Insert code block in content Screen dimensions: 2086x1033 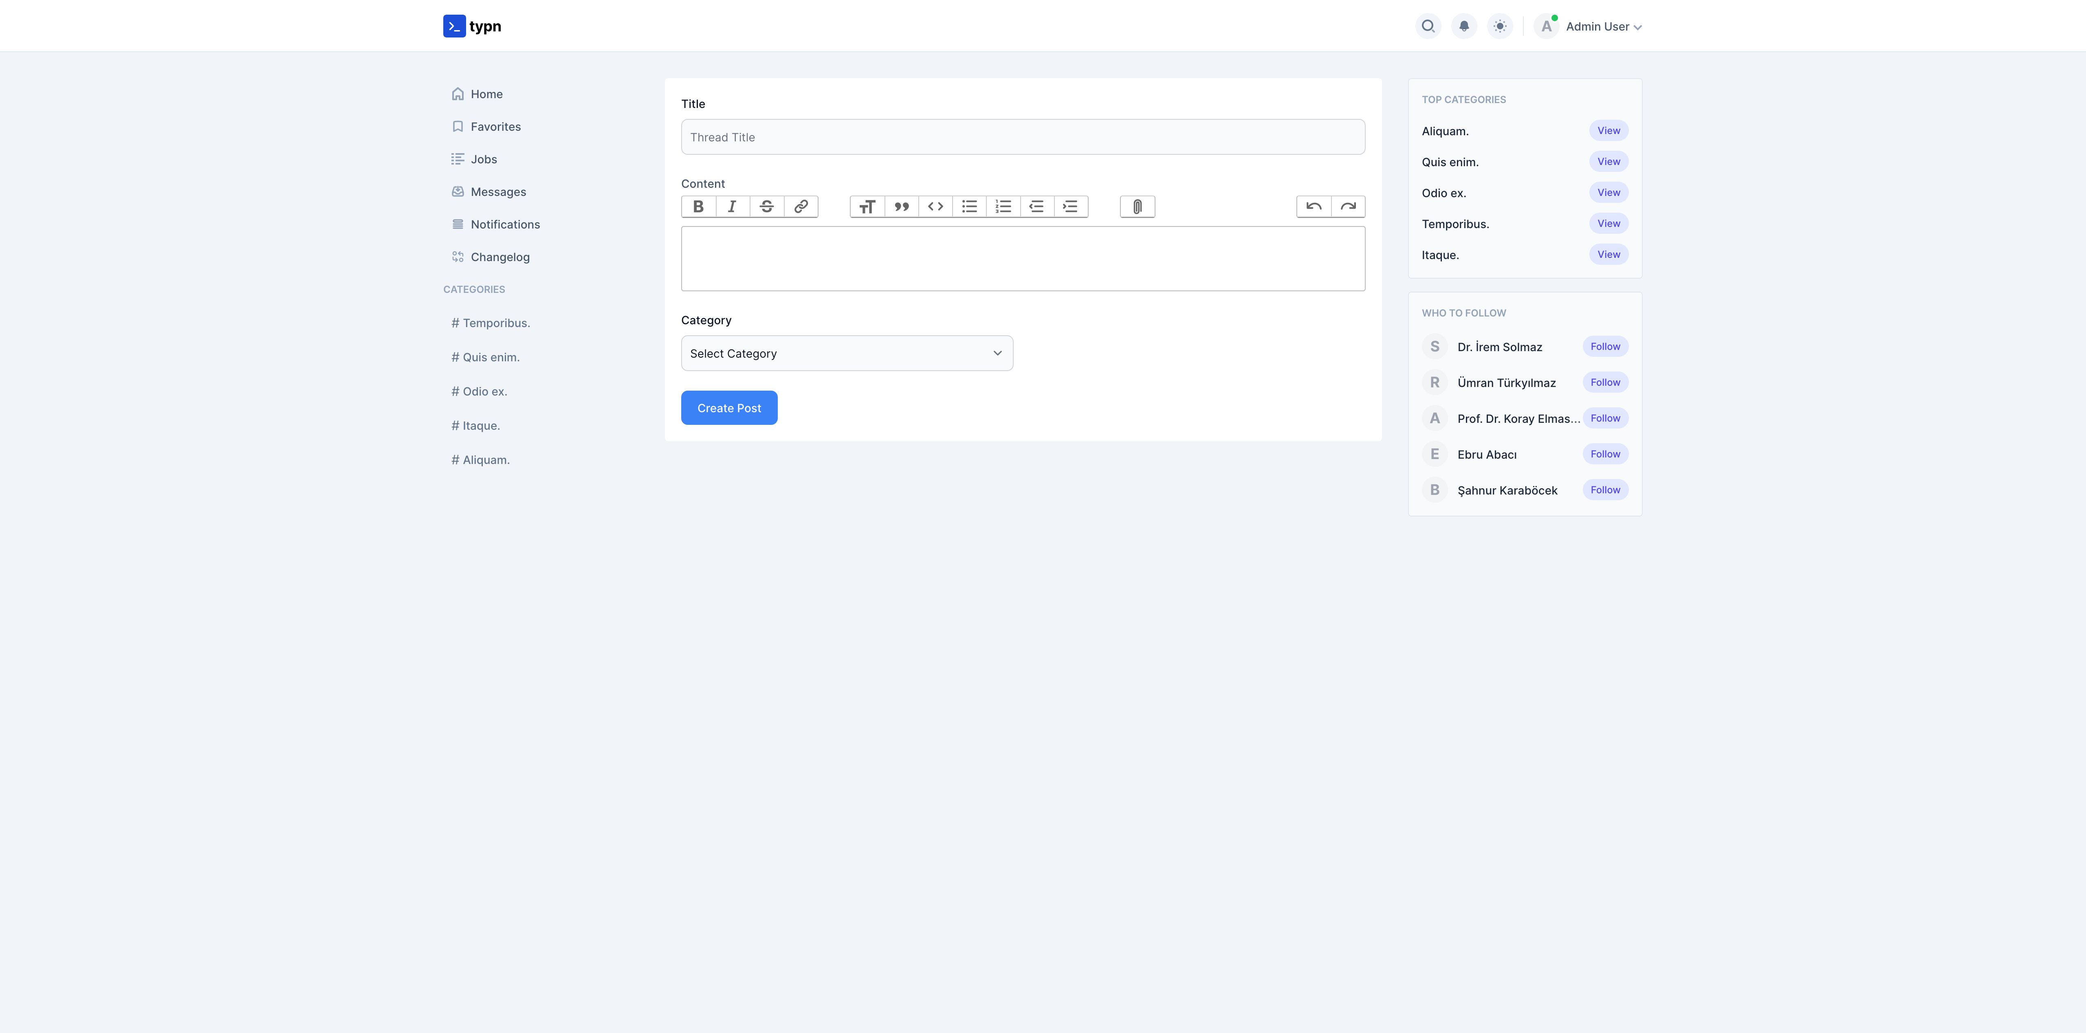935,207
